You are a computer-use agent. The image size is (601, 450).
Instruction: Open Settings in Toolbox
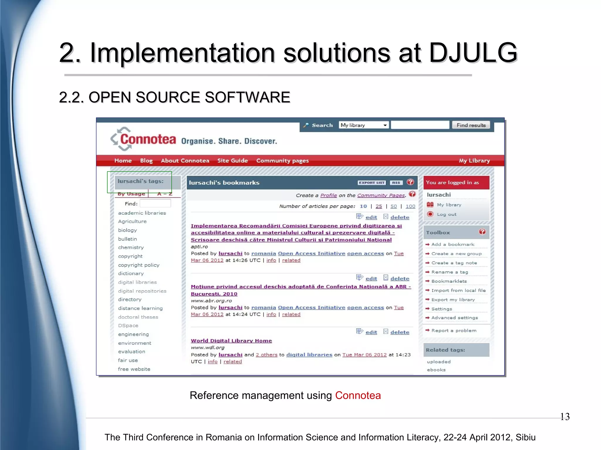442,309
